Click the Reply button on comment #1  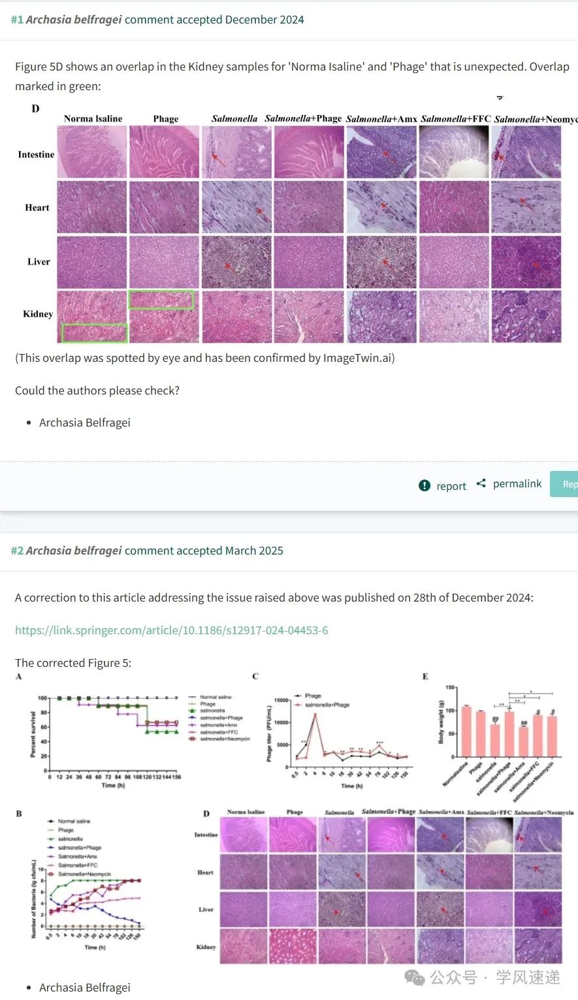pos(564,484)
